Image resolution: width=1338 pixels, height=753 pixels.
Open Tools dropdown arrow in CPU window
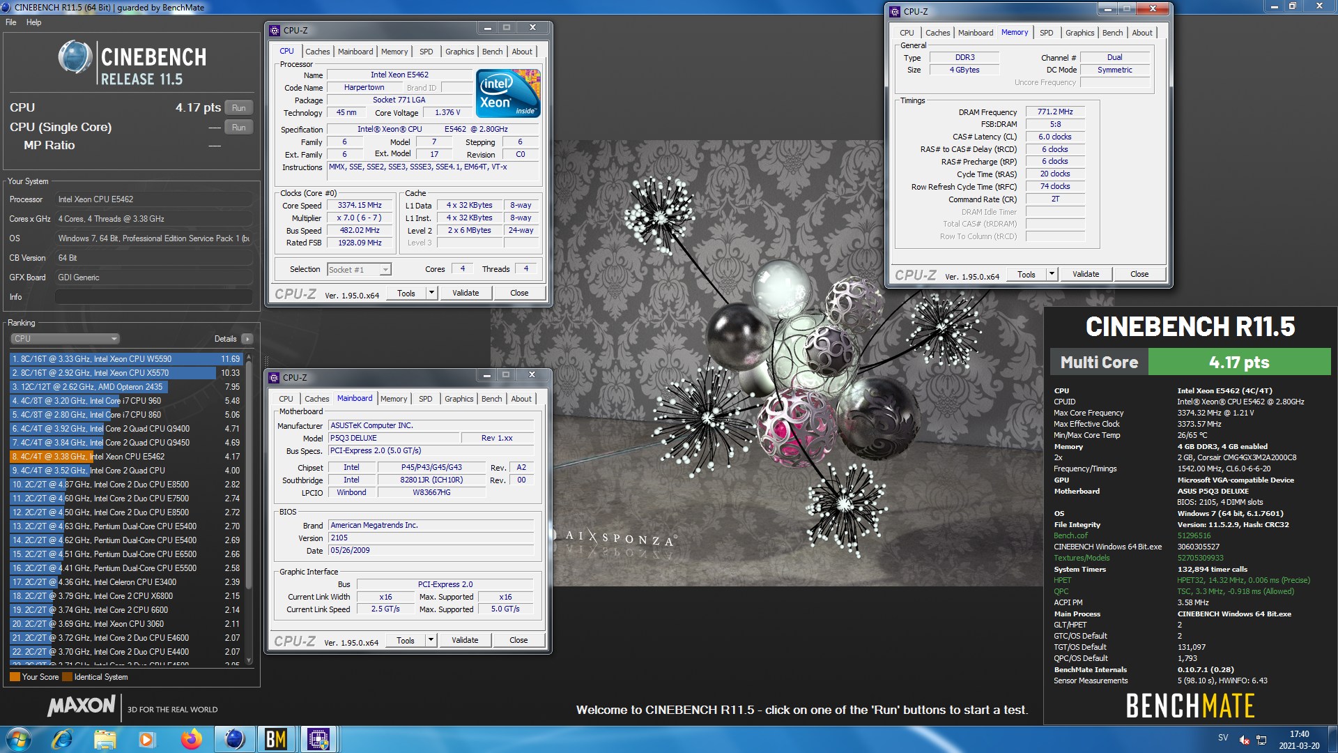[431, 294]
